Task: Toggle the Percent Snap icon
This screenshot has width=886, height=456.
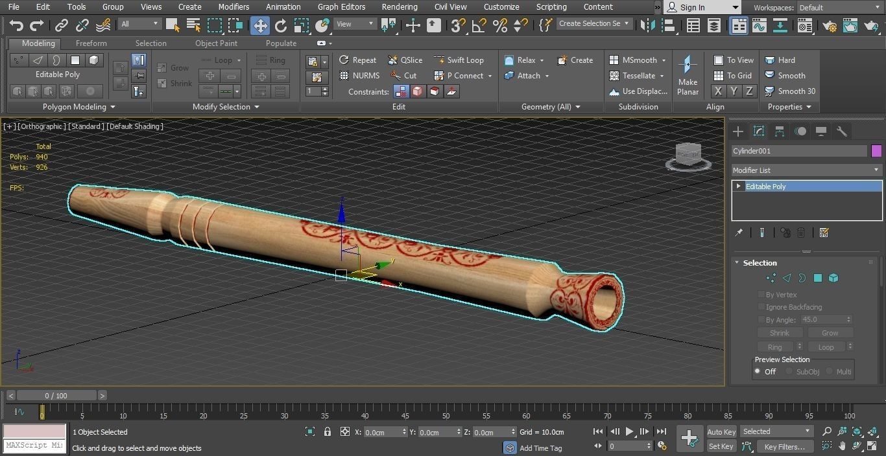Action: pos(499,25)
